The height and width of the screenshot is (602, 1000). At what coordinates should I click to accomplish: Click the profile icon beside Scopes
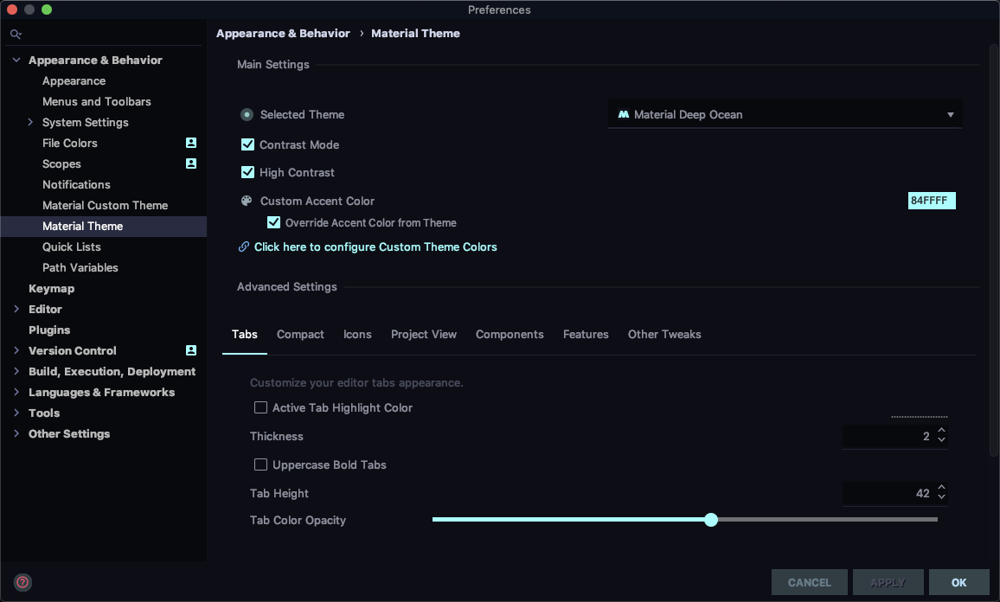coord(190,163)
